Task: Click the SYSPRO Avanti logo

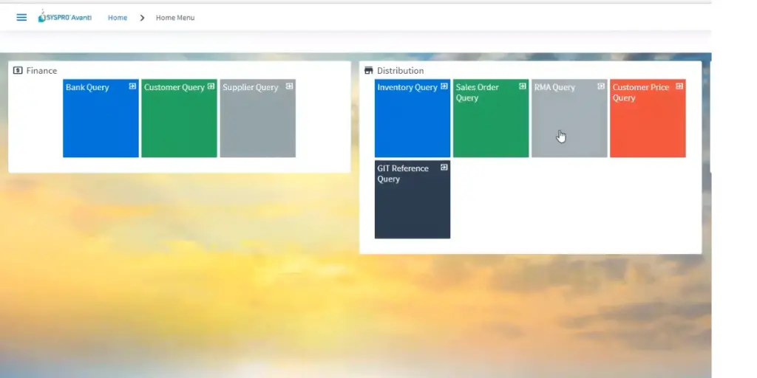Action: tap(65, 17)
